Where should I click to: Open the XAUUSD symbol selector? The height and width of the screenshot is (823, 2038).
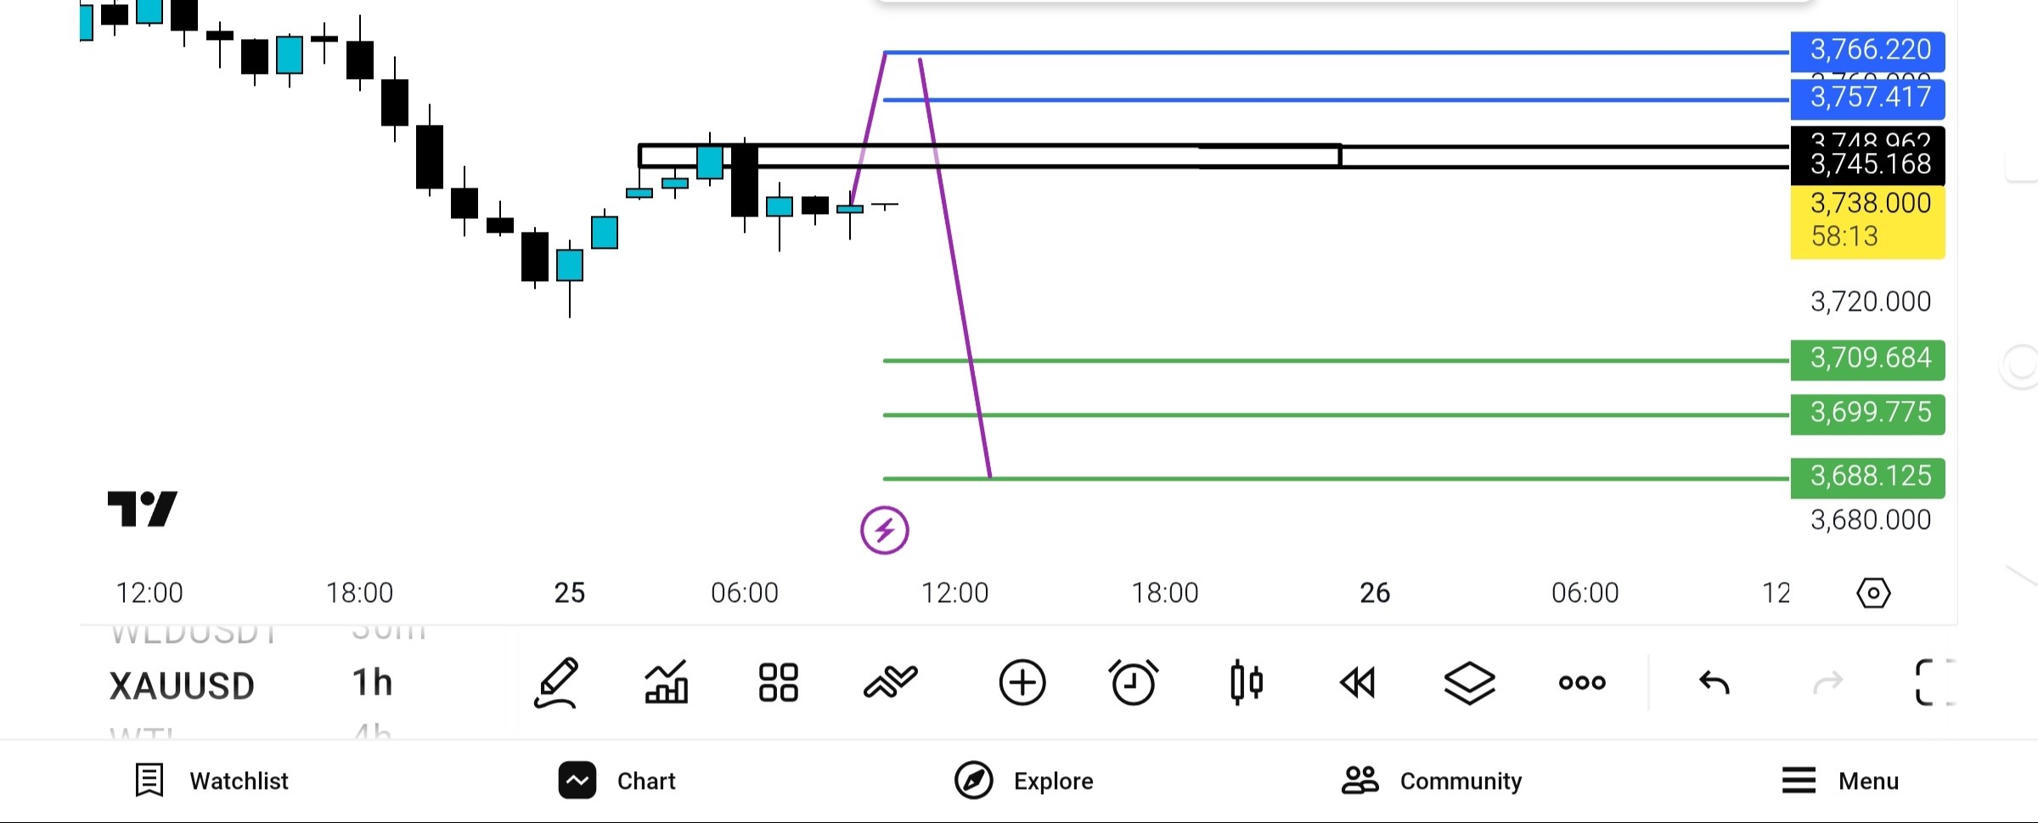coord(182,685)
